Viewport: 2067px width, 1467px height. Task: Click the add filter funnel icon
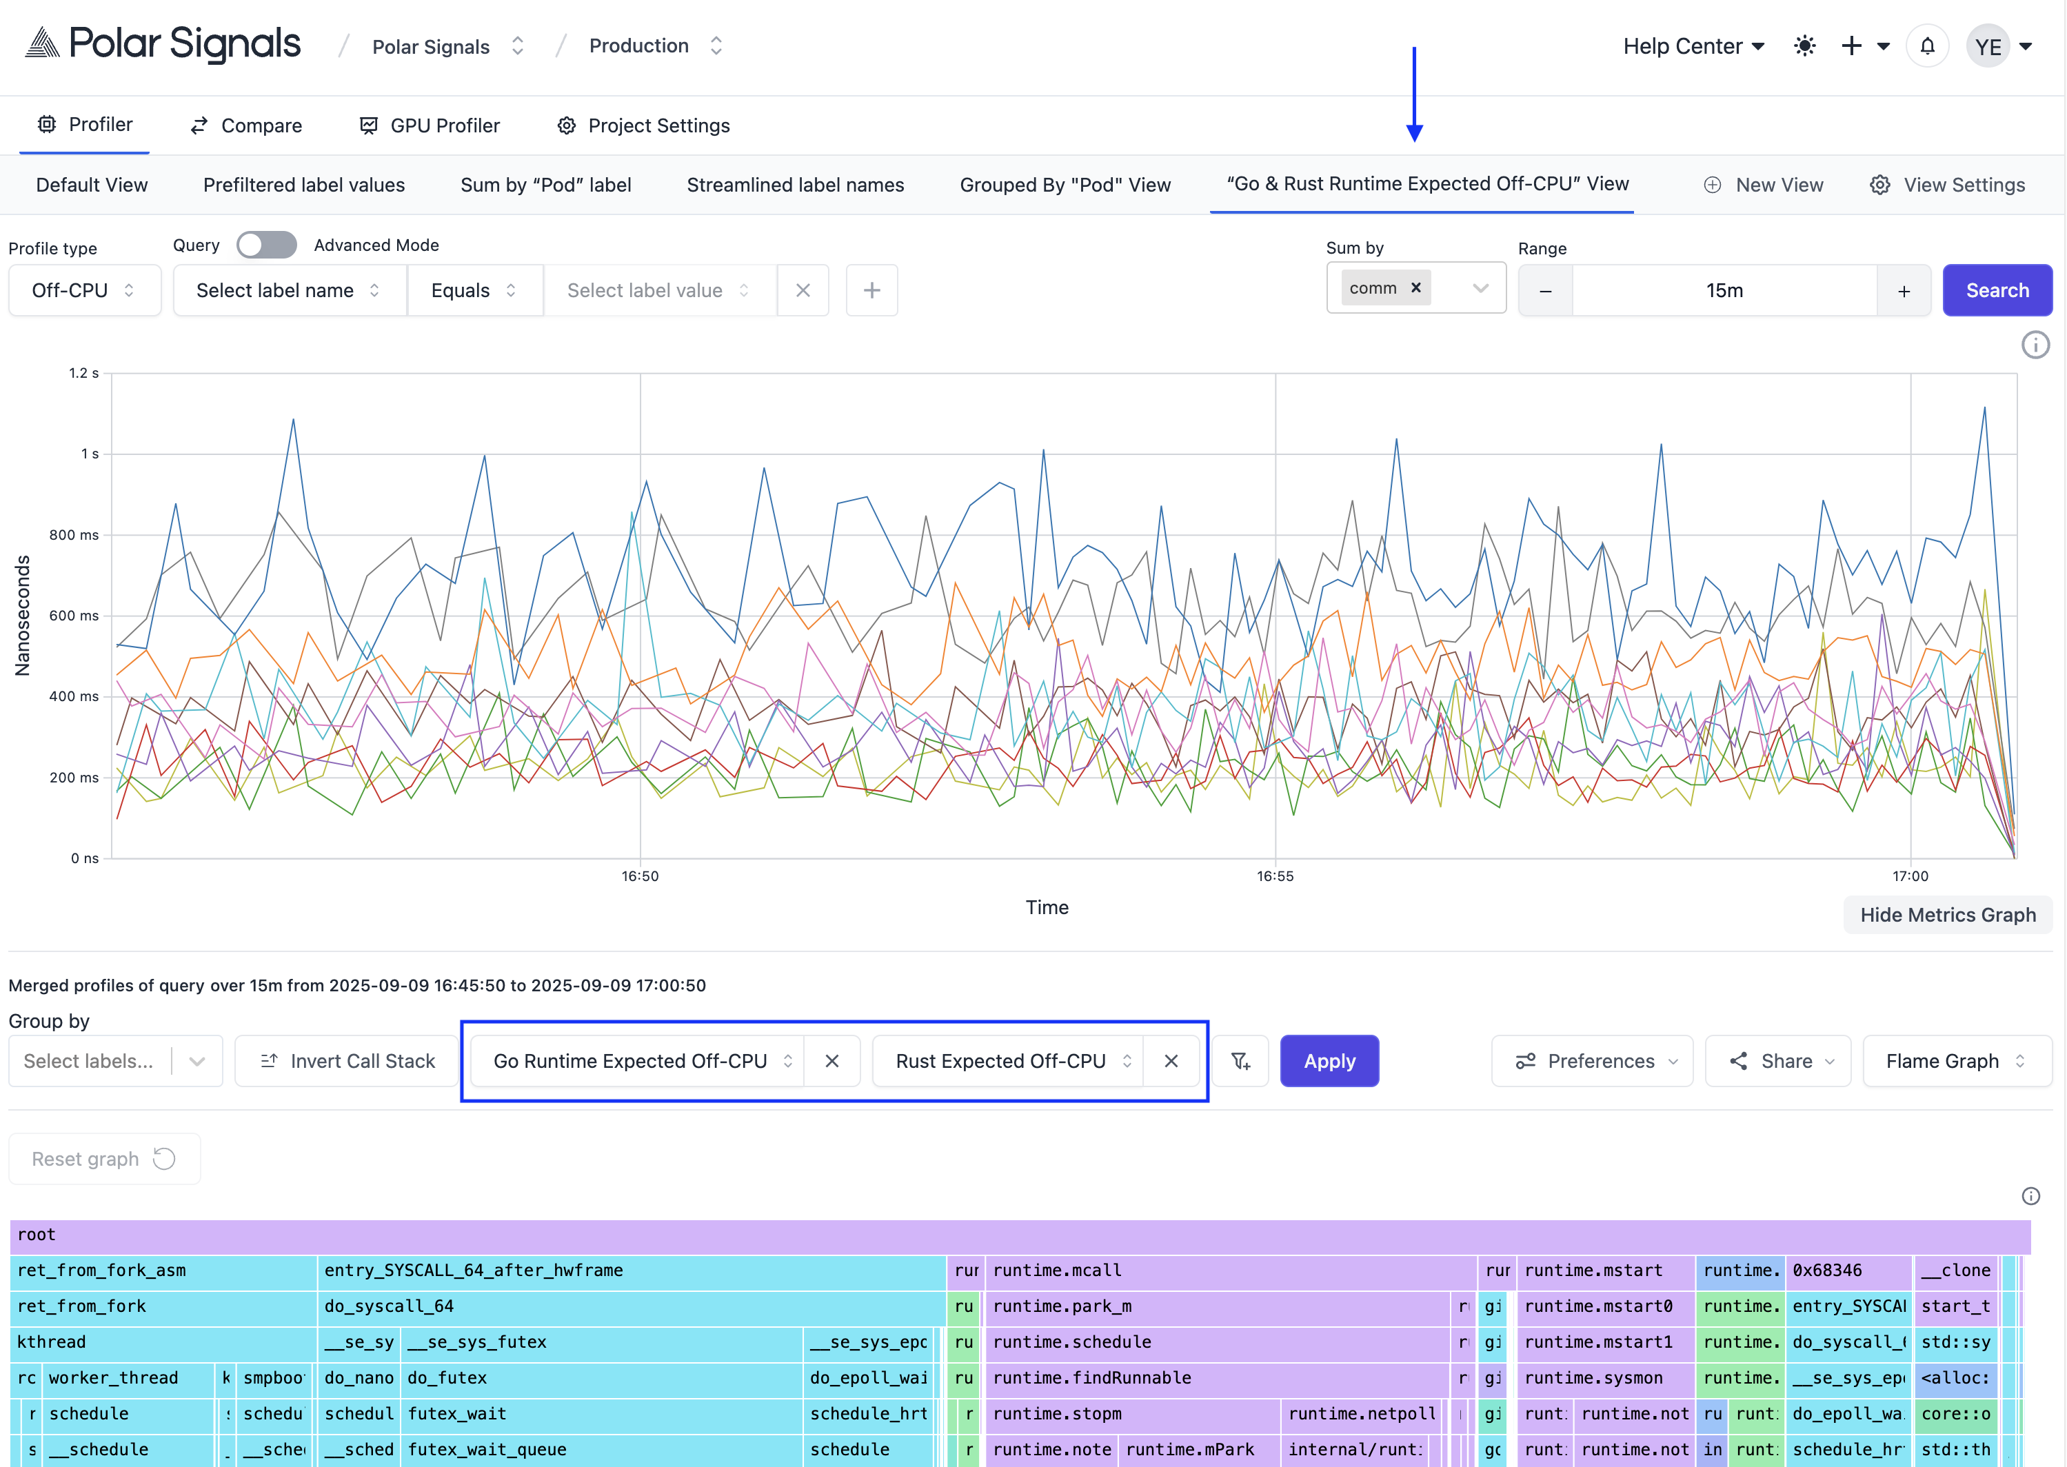click(1240, 1062)
